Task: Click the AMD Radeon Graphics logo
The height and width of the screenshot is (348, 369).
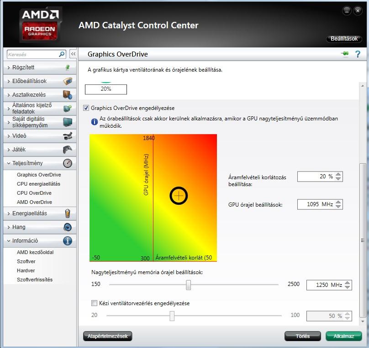Action: 40,24
